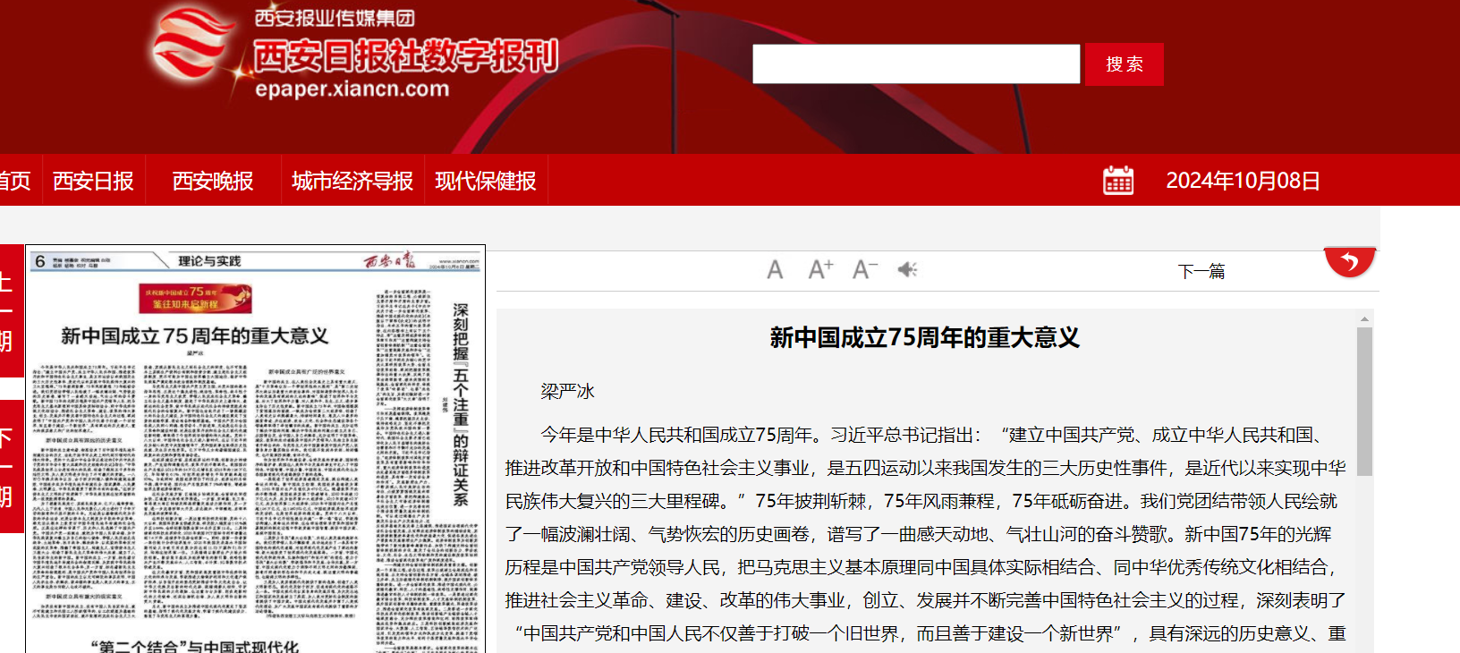This screenshot has height=653, width=1460.
Task: Go to previous issue 上一期
Action: click(x=7, y=310)
